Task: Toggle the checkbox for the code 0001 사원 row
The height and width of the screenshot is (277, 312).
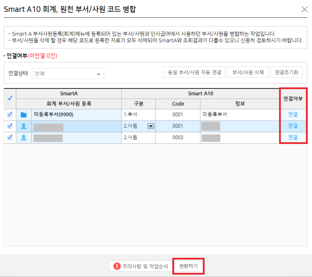Action: click(x=10, y=126)
